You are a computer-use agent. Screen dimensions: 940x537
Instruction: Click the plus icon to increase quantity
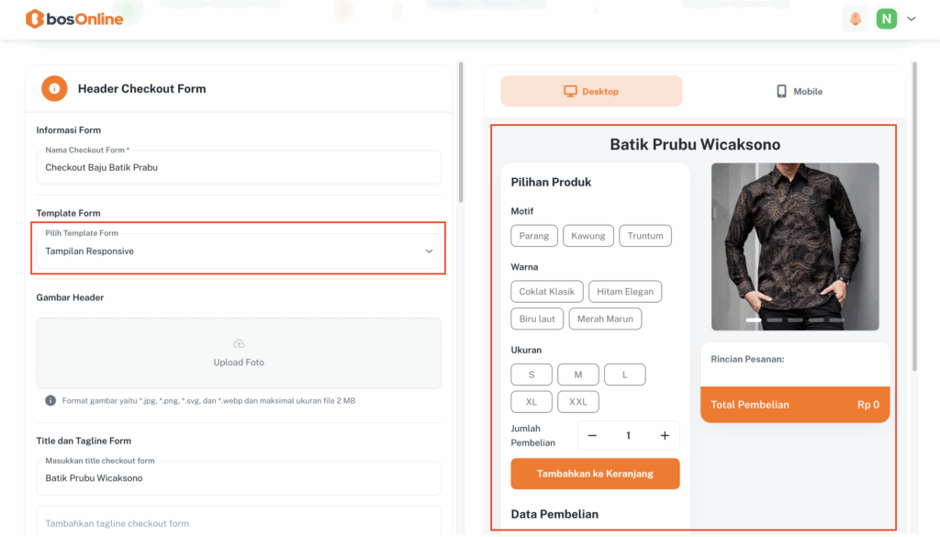(665, 436)
